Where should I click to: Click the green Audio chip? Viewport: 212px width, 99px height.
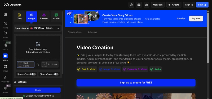click(156, 69)
